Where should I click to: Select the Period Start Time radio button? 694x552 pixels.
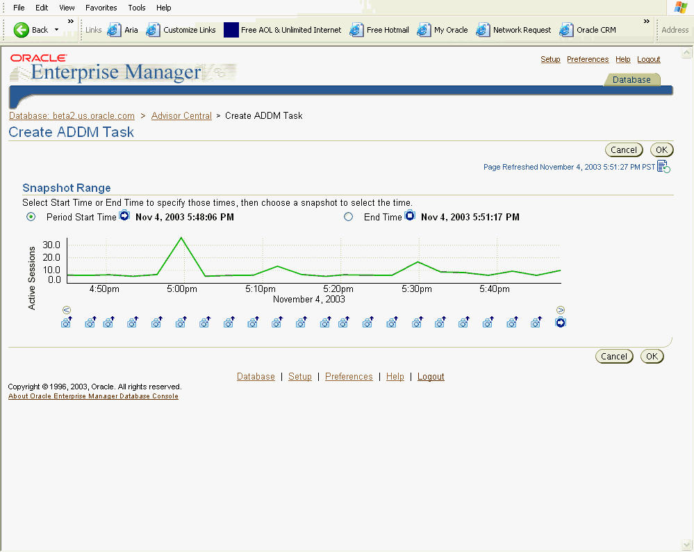click(x=30, y=216)
